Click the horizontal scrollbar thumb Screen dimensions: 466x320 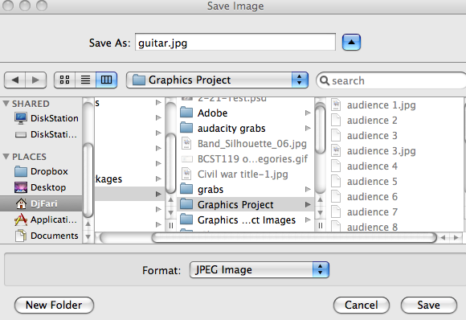tap(294, 238)
